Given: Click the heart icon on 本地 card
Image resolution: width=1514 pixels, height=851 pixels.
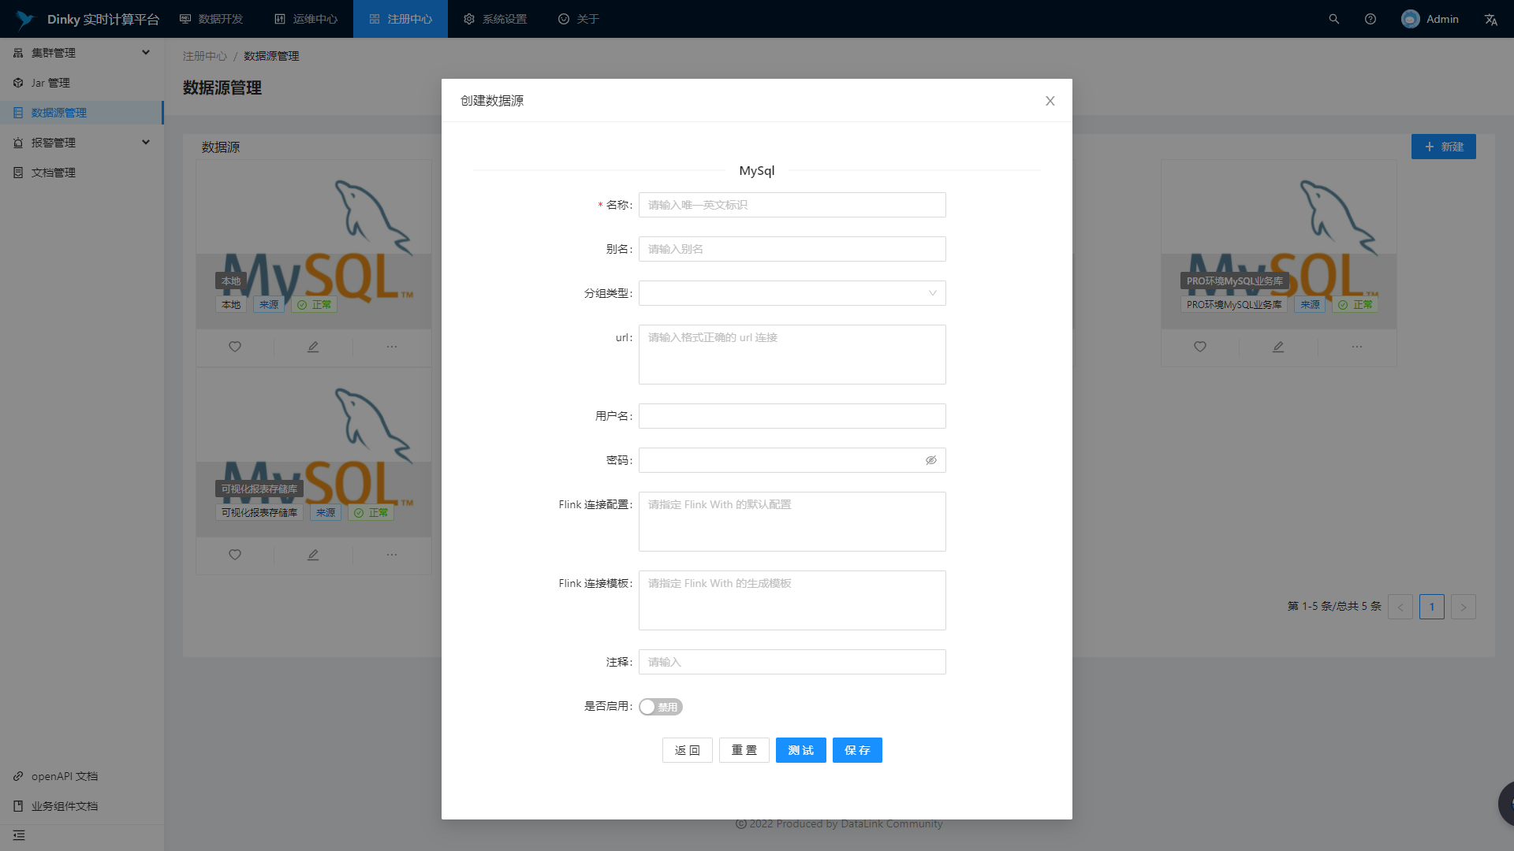Looking at the screenshot, I should [235, 347].
